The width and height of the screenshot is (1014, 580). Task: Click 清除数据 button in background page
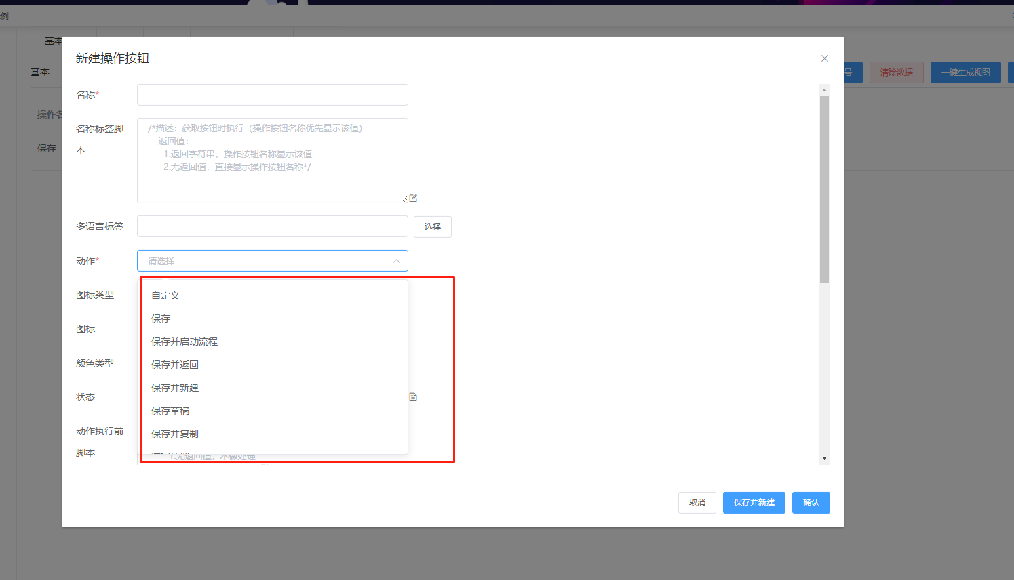(x=897, y=72)
